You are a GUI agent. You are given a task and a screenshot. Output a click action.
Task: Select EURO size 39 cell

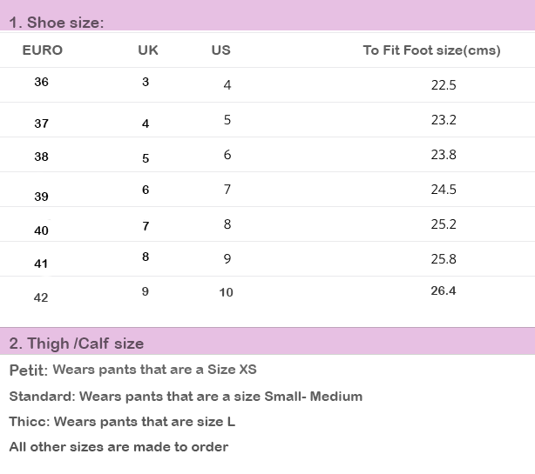[x=42, y=197]
